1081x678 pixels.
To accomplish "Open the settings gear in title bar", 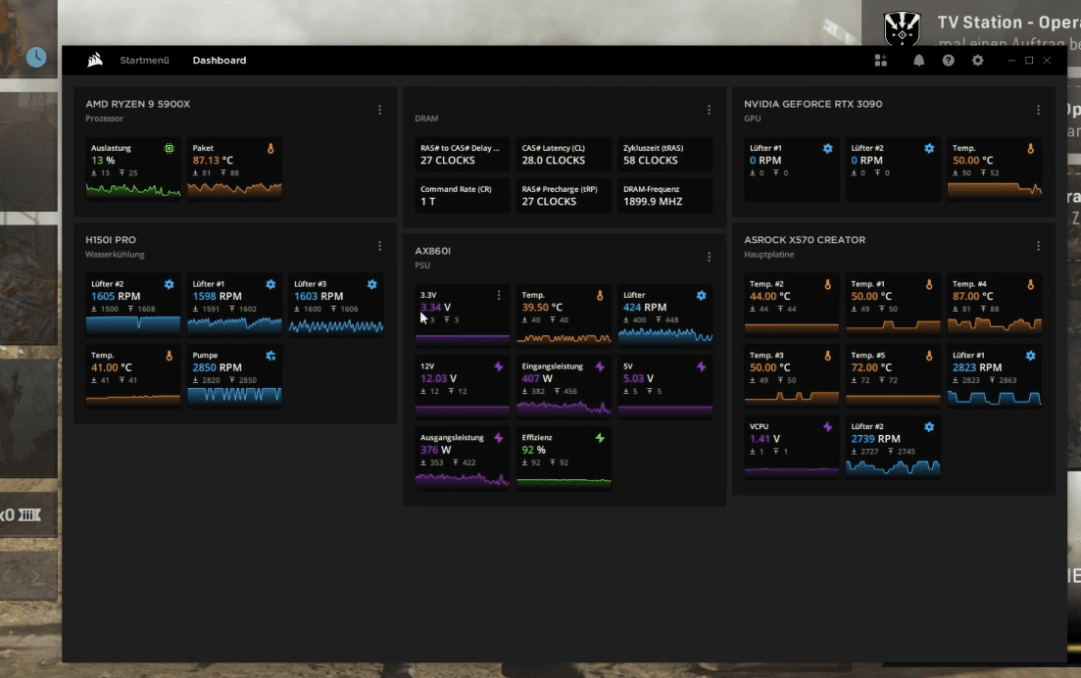I will [x=977, y=61].
